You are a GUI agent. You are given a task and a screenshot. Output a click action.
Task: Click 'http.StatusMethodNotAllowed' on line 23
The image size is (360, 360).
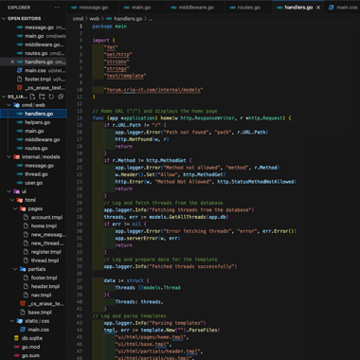(256, 182)
